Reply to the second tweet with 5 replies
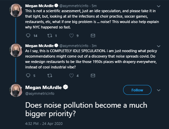The image size is (169, 129). 28,76
